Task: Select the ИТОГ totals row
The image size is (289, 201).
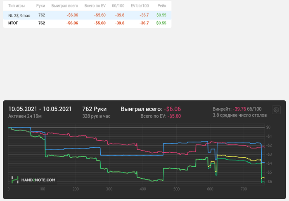Action: pyautogui.click(x=87, y=23)
